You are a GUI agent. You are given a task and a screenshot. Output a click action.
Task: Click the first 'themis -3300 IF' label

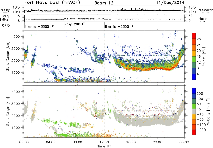click(39, 26)
